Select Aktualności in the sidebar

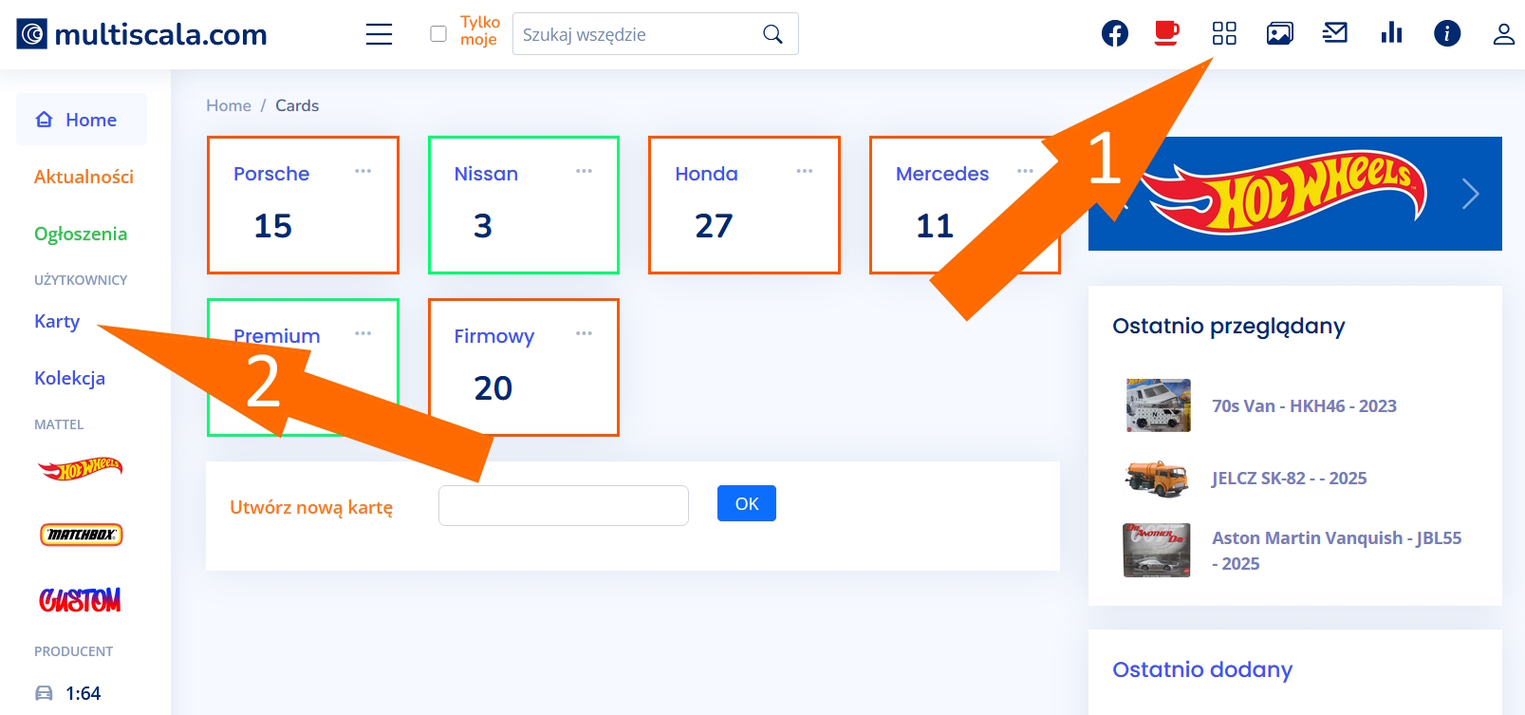click(x=84, y=177)
